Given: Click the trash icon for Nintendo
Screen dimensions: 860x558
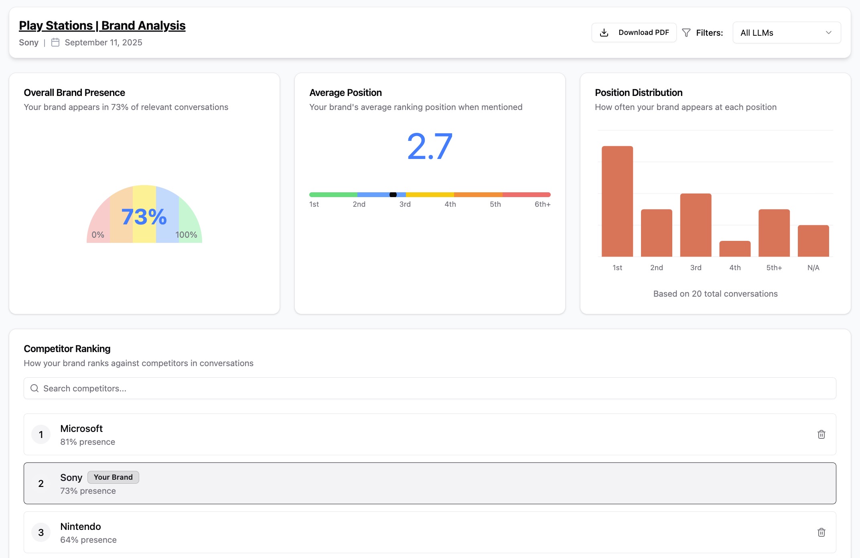Looking at the screenshot, I should pyautogui.click(x=821, y=532).
